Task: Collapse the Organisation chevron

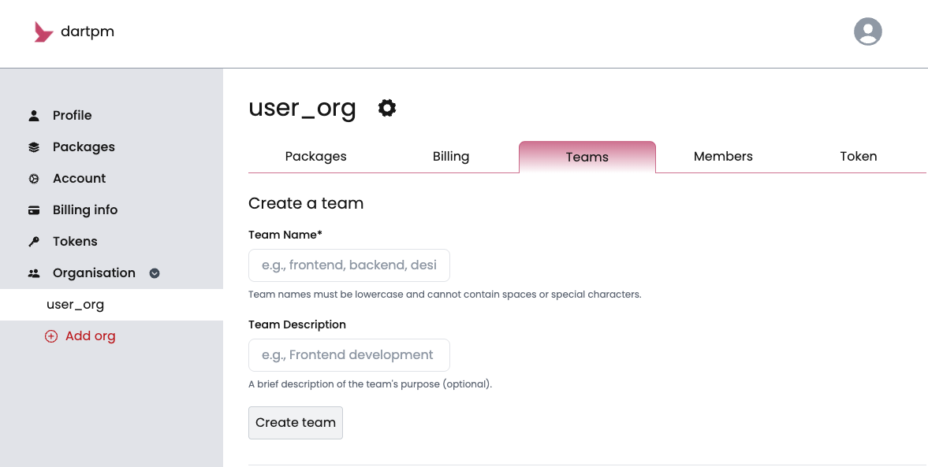Action: tap(155, 273)
